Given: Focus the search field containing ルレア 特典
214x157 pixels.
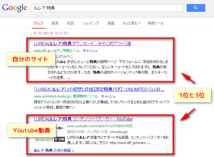Looking at the screenshot, I should click(107, 8).
